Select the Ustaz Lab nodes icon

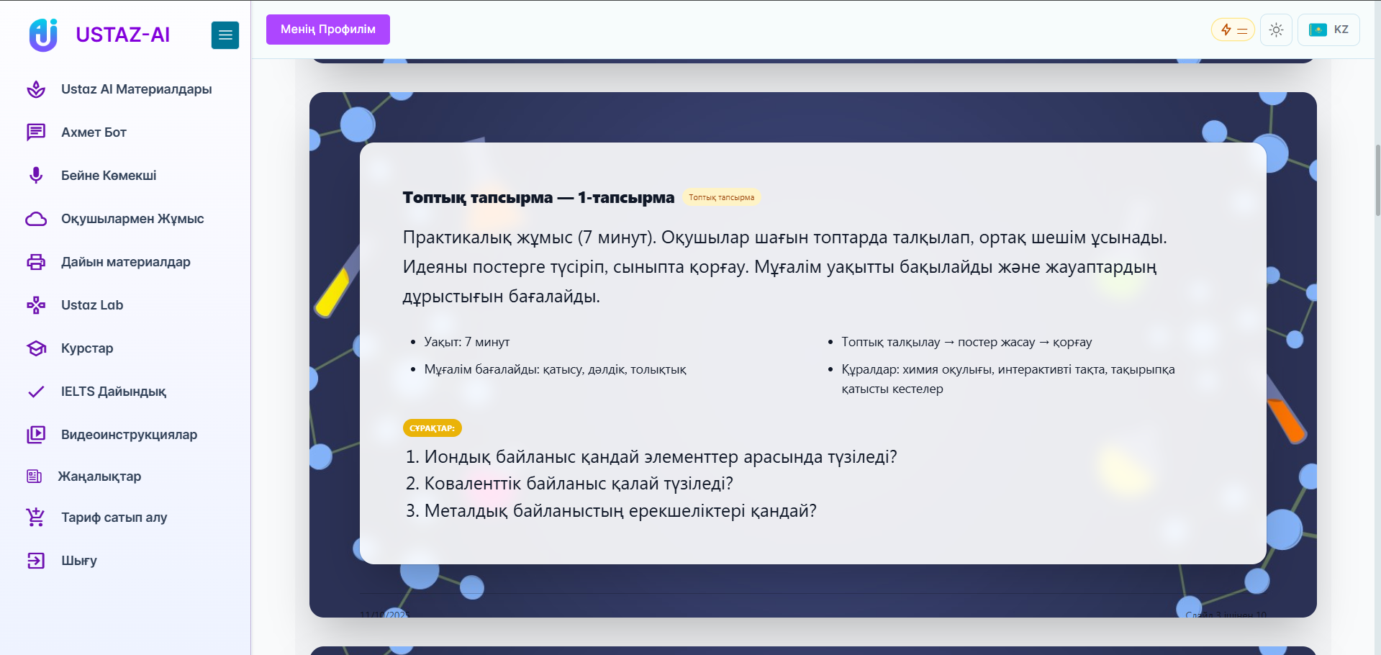(36, 305)
